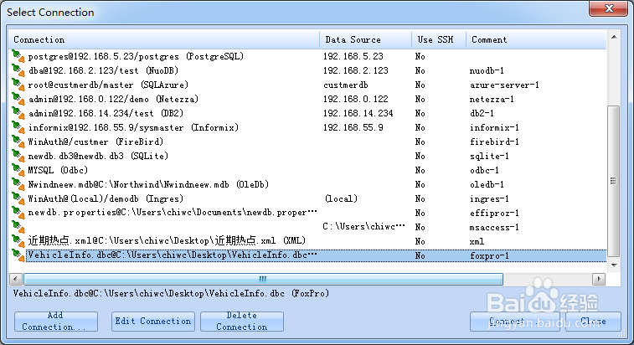Select dba@192.168.2.123/test NuoDB connection

click(103, 70)
